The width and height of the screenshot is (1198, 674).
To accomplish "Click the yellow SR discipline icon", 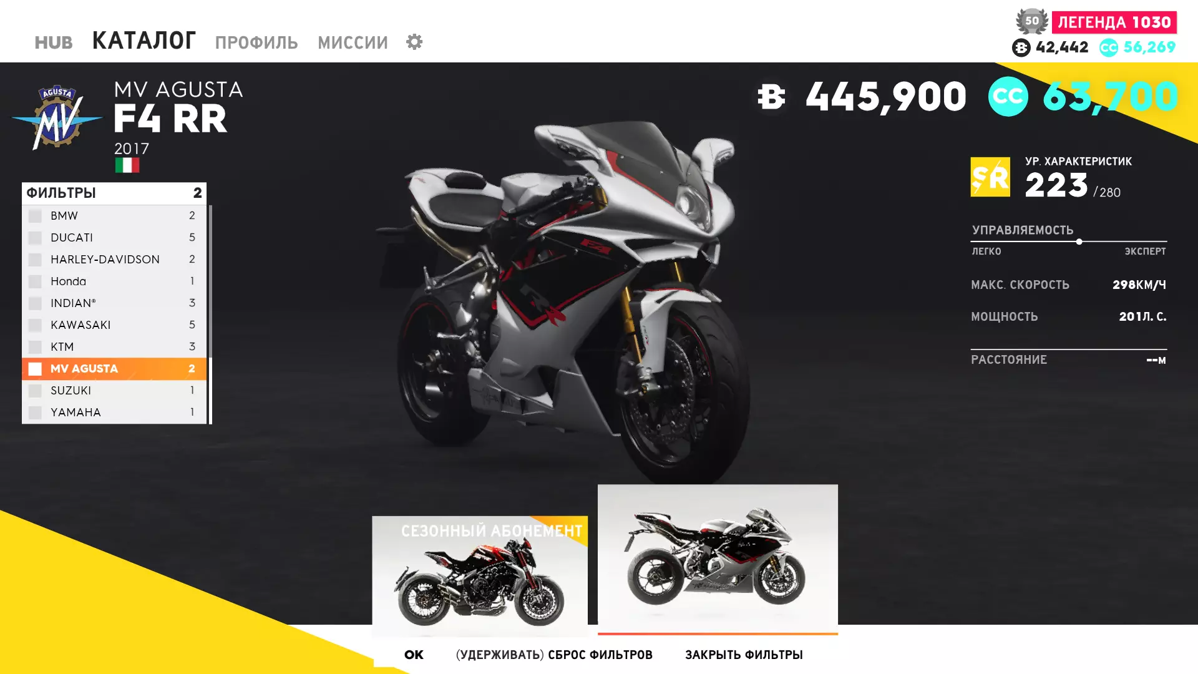I will [990, 177].
